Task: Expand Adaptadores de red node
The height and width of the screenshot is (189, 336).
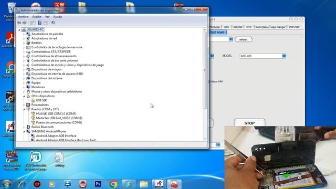Action: point(24,38)
